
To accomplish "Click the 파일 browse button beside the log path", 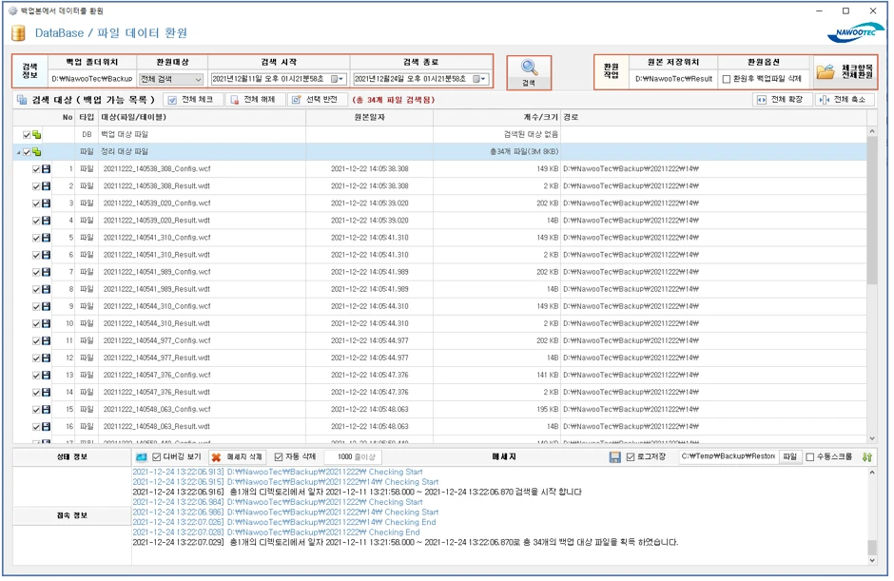I will (789, 456).
